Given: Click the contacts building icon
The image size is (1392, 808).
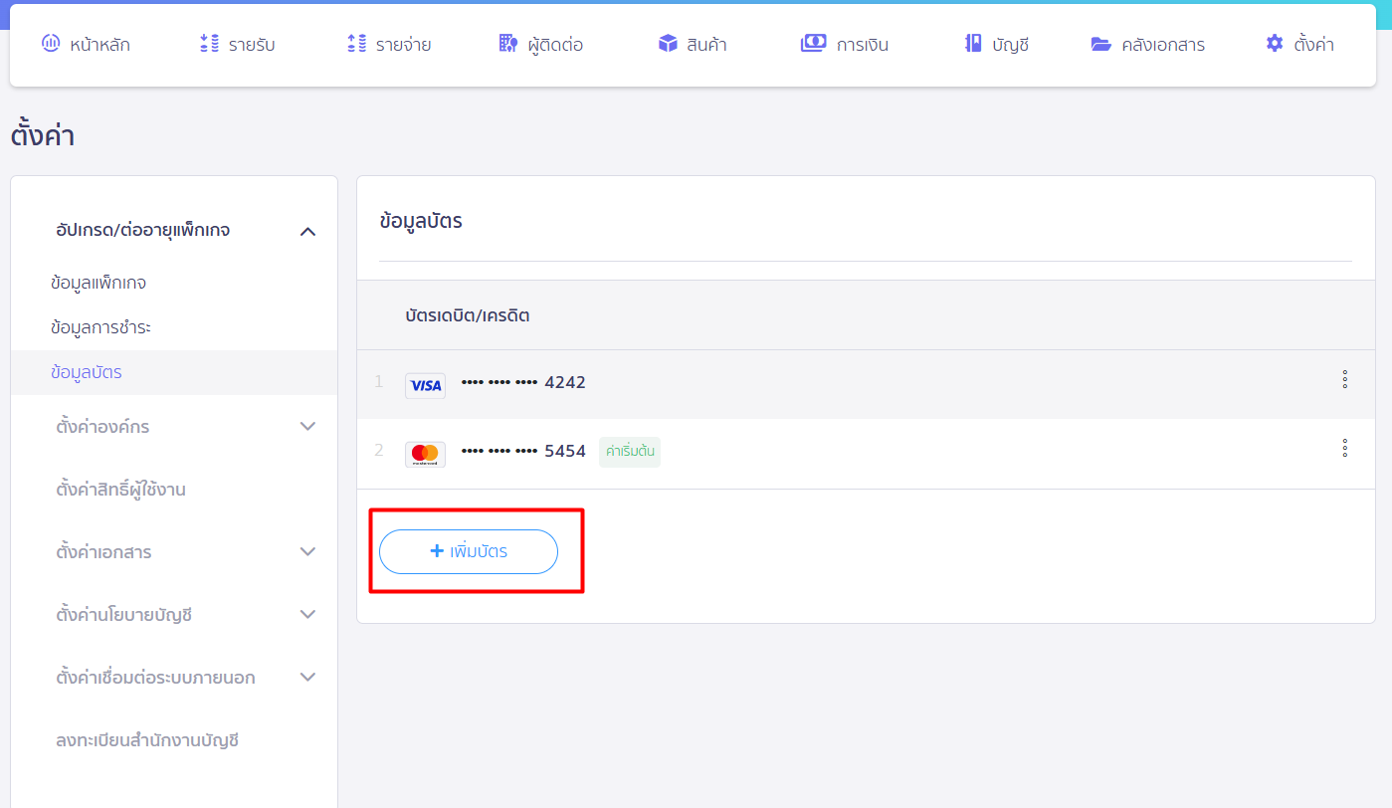Looking at the screenshot, I should pos(508,44).
